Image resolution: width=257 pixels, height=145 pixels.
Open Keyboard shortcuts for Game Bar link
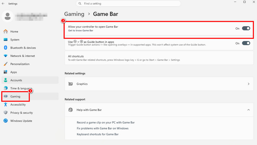coord(98,134)
